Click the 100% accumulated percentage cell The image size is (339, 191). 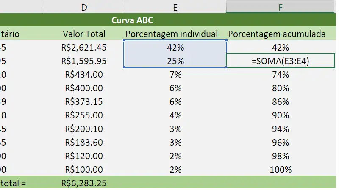pos(281,170)
